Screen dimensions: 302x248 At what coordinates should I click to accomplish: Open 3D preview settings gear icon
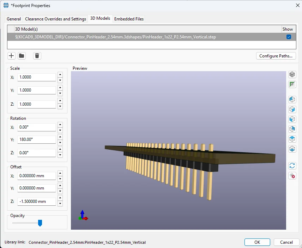(292, 175)
